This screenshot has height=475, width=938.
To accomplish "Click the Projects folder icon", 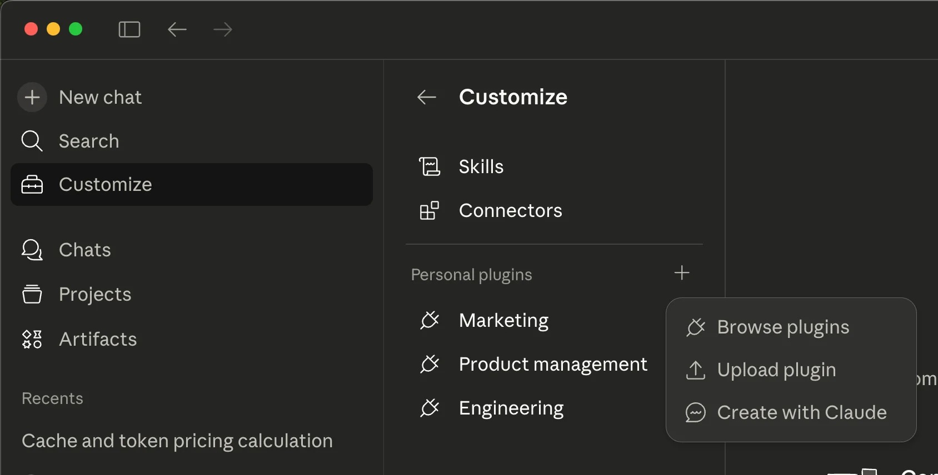I will [32, 294].
